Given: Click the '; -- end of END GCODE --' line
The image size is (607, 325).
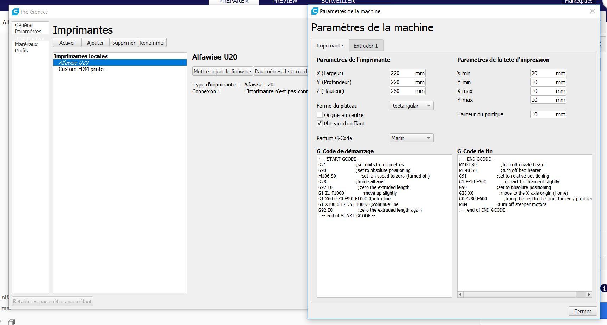Looking at the screenshot, I should tap(484, 210).
